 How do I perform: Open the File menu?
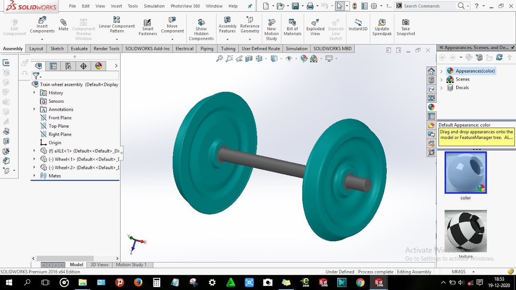(72, 6)
